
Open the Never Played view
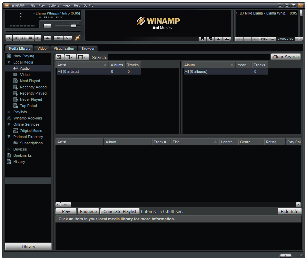coord(31,99)
